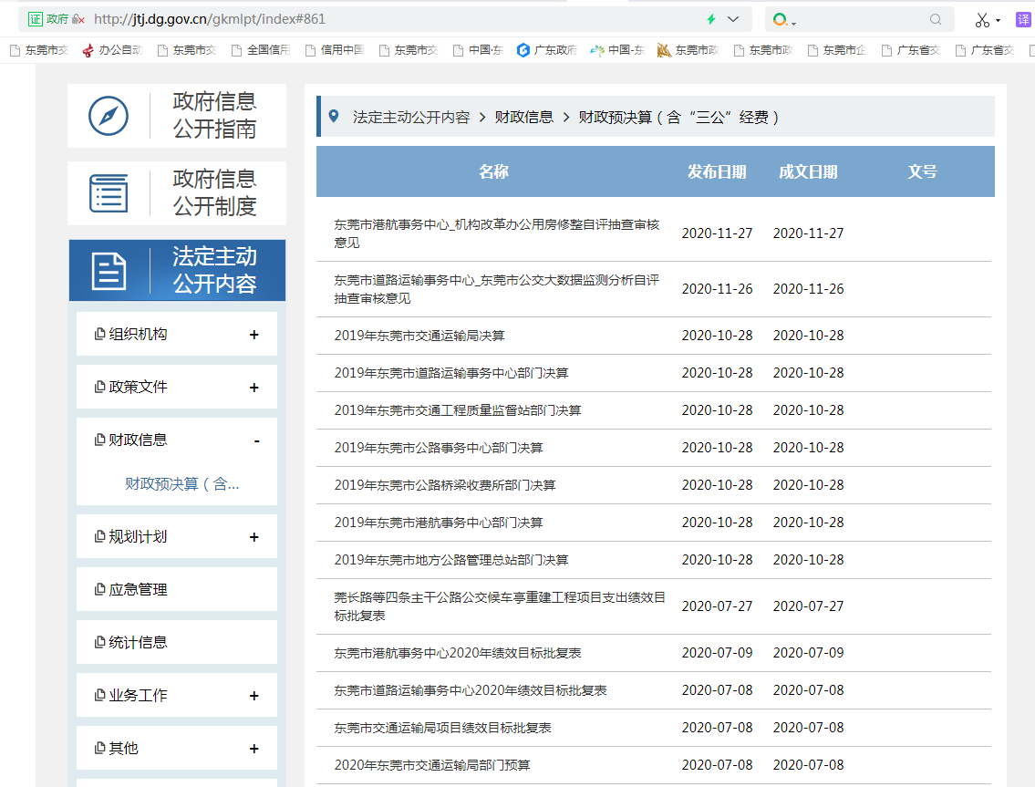Select the 财政预决算（含... submenu link
Screen dimensions: 1035x787
(x=182, y=484)
